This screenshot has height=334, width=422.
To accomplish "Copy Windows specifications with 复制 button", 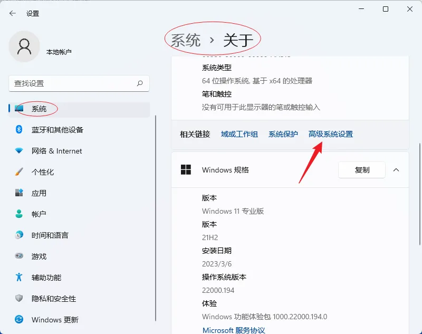I will tap(362, 170).
